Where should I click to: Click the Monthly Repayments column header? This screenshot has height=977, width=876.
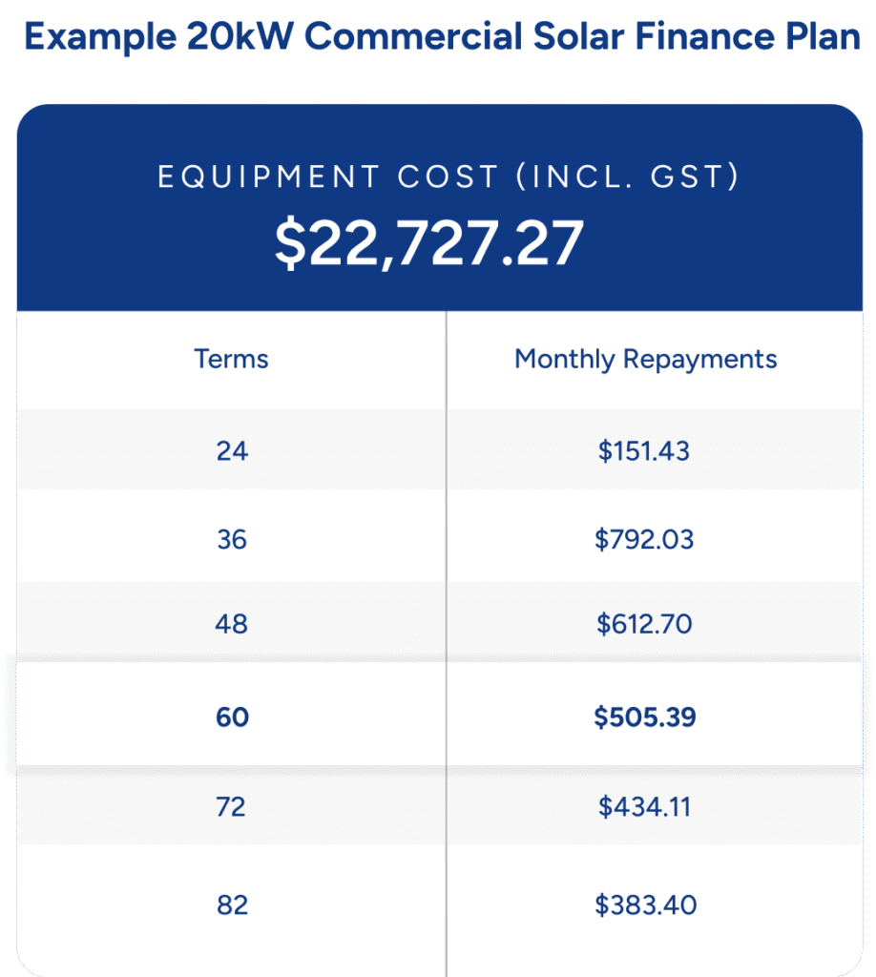[645, 359]
